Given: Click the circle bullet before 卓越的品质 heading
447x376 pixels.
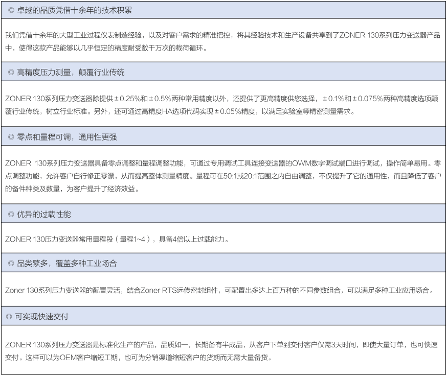Looking at the screenshot, I should tap(11, 10).
